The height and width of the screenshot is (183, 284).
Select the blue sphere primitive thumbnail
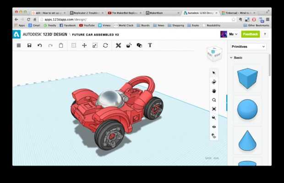[247, 110]
